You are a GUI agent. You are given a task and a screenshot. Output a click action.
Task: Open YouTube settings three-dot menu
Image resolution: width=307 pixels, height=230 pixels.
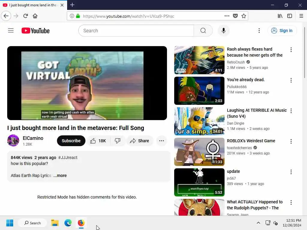259,31
